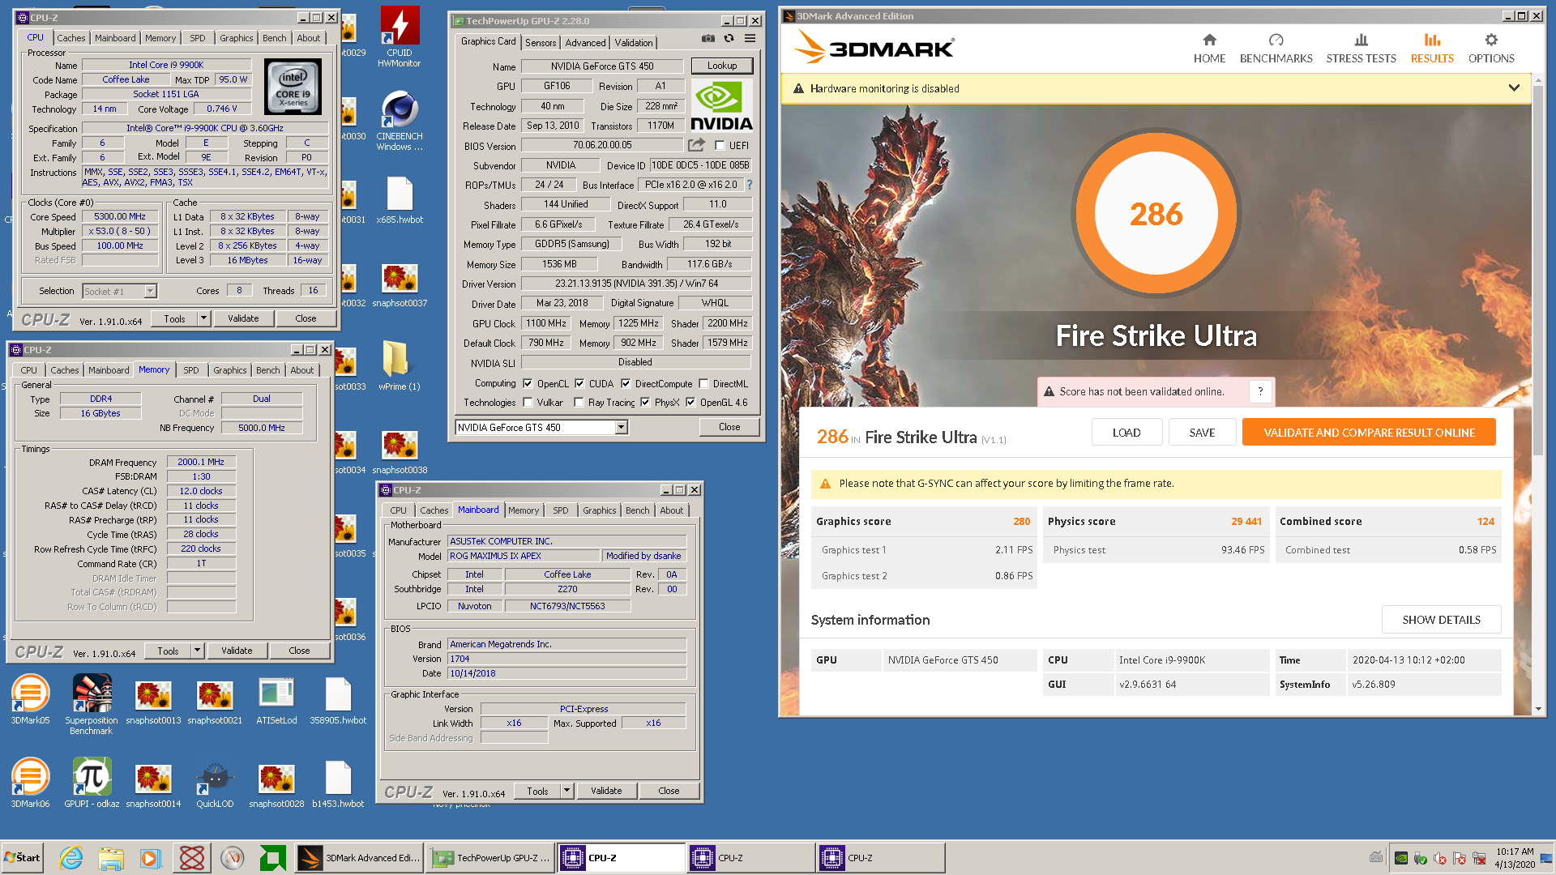Viewport: 1556px width, 875px height.
Task: Click SHOW DETAILS button
Action: point(1441,620)
